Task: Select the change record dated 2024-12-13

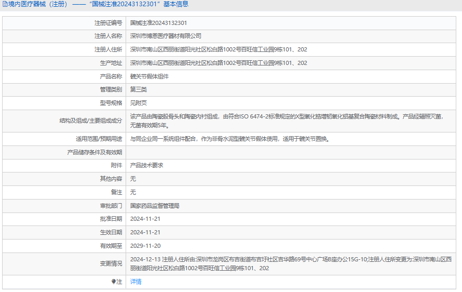Action: 291,264
